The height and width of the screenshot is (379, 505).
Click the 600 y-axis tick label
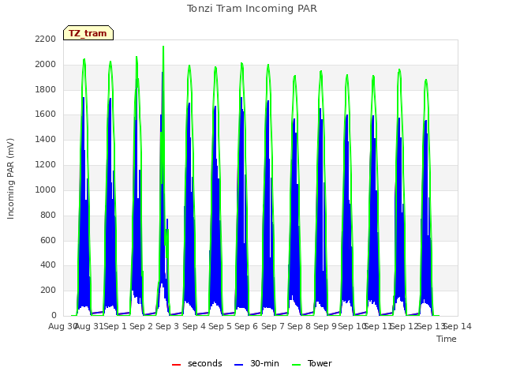(48, 240)
